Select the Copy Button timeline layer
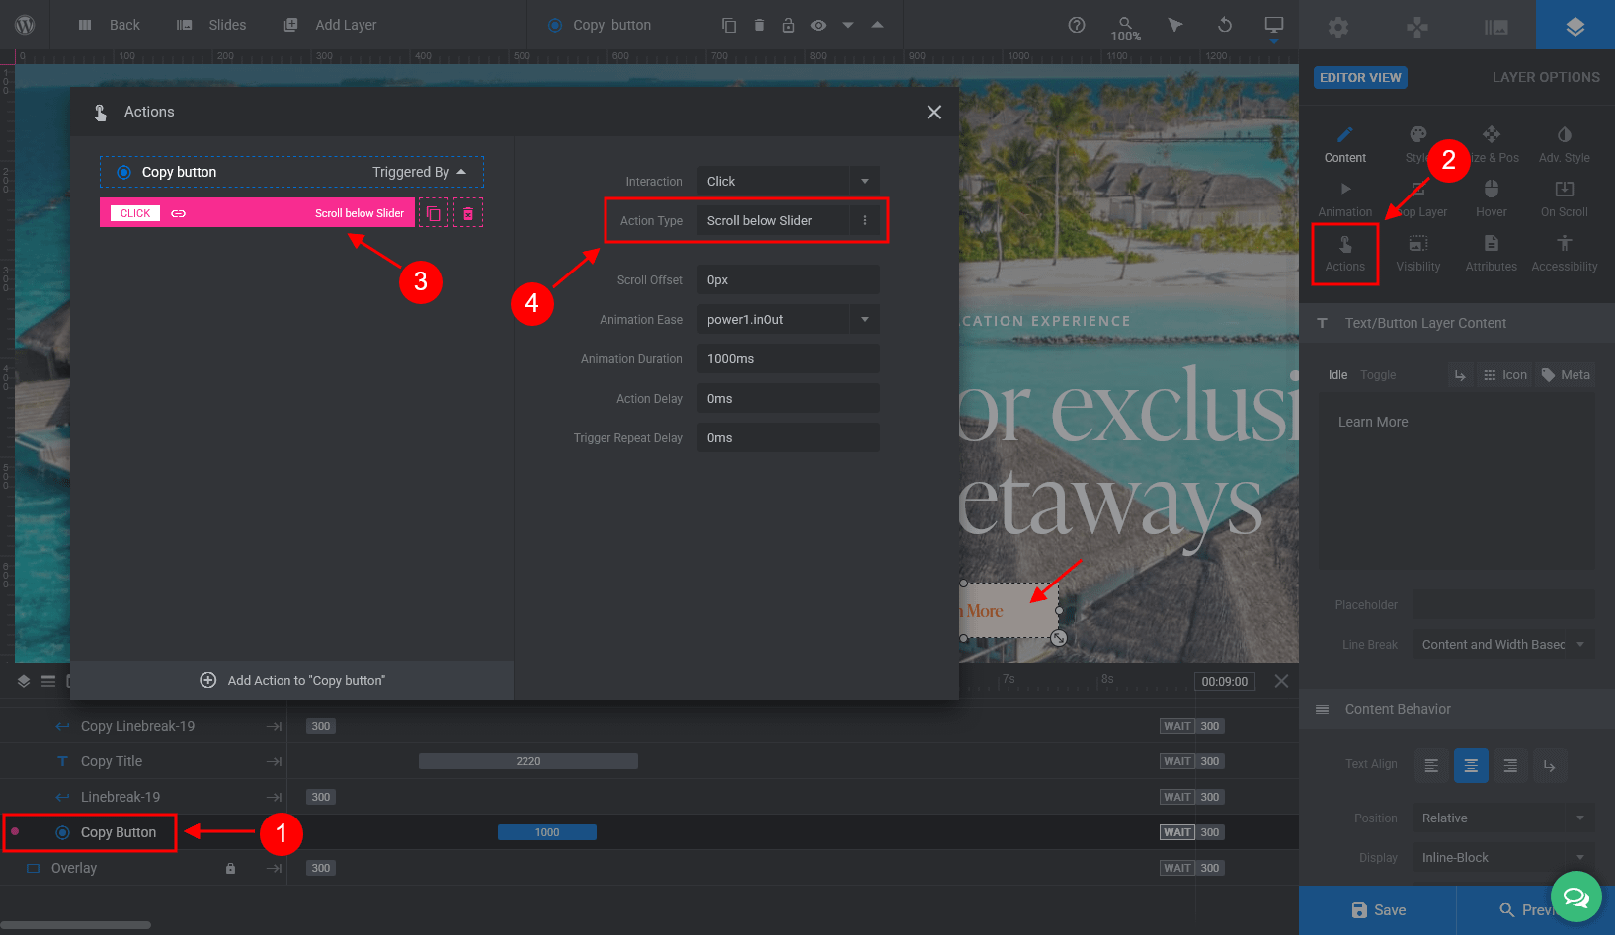The width and height of the screenshot is (1615, 935). click(x=119, y=832)
